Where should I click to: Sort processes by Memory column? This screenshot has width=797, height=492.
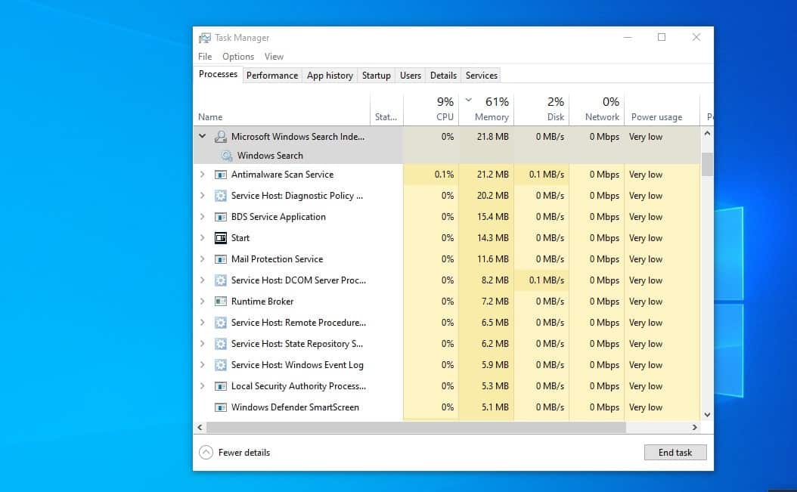486,110
